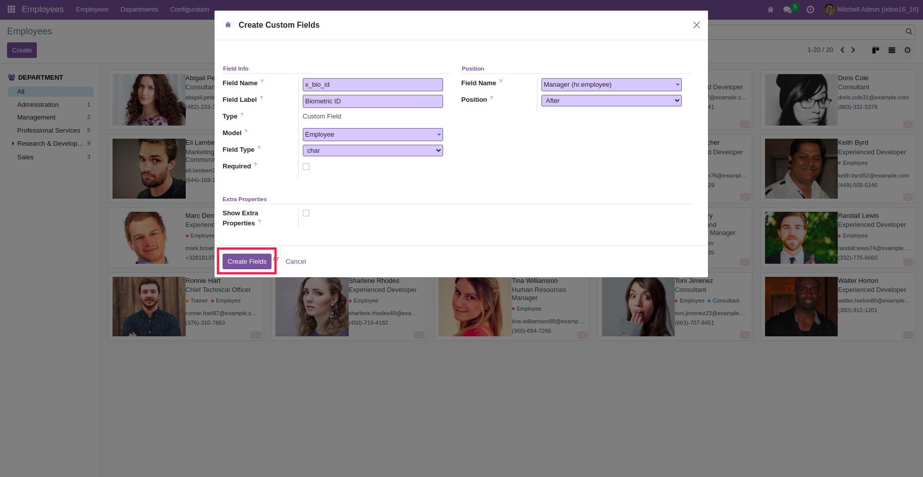Image resolution: width=923 pixels, height=477 pixels.
Task: Close the Create Custom Fields dialog
Action: tap(696, 25)
